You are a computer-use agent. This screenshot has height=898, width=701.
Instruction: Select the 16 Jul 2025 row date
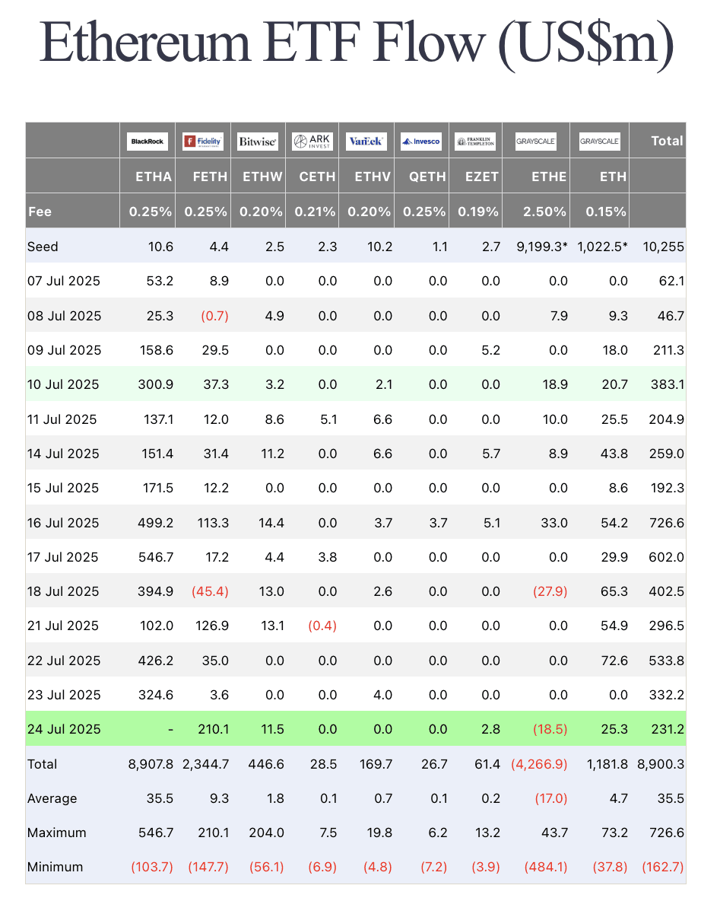pos(63,524)
